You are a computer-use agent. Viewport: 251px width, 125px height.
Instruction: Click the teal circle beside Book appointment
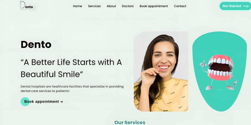[25, 102]
